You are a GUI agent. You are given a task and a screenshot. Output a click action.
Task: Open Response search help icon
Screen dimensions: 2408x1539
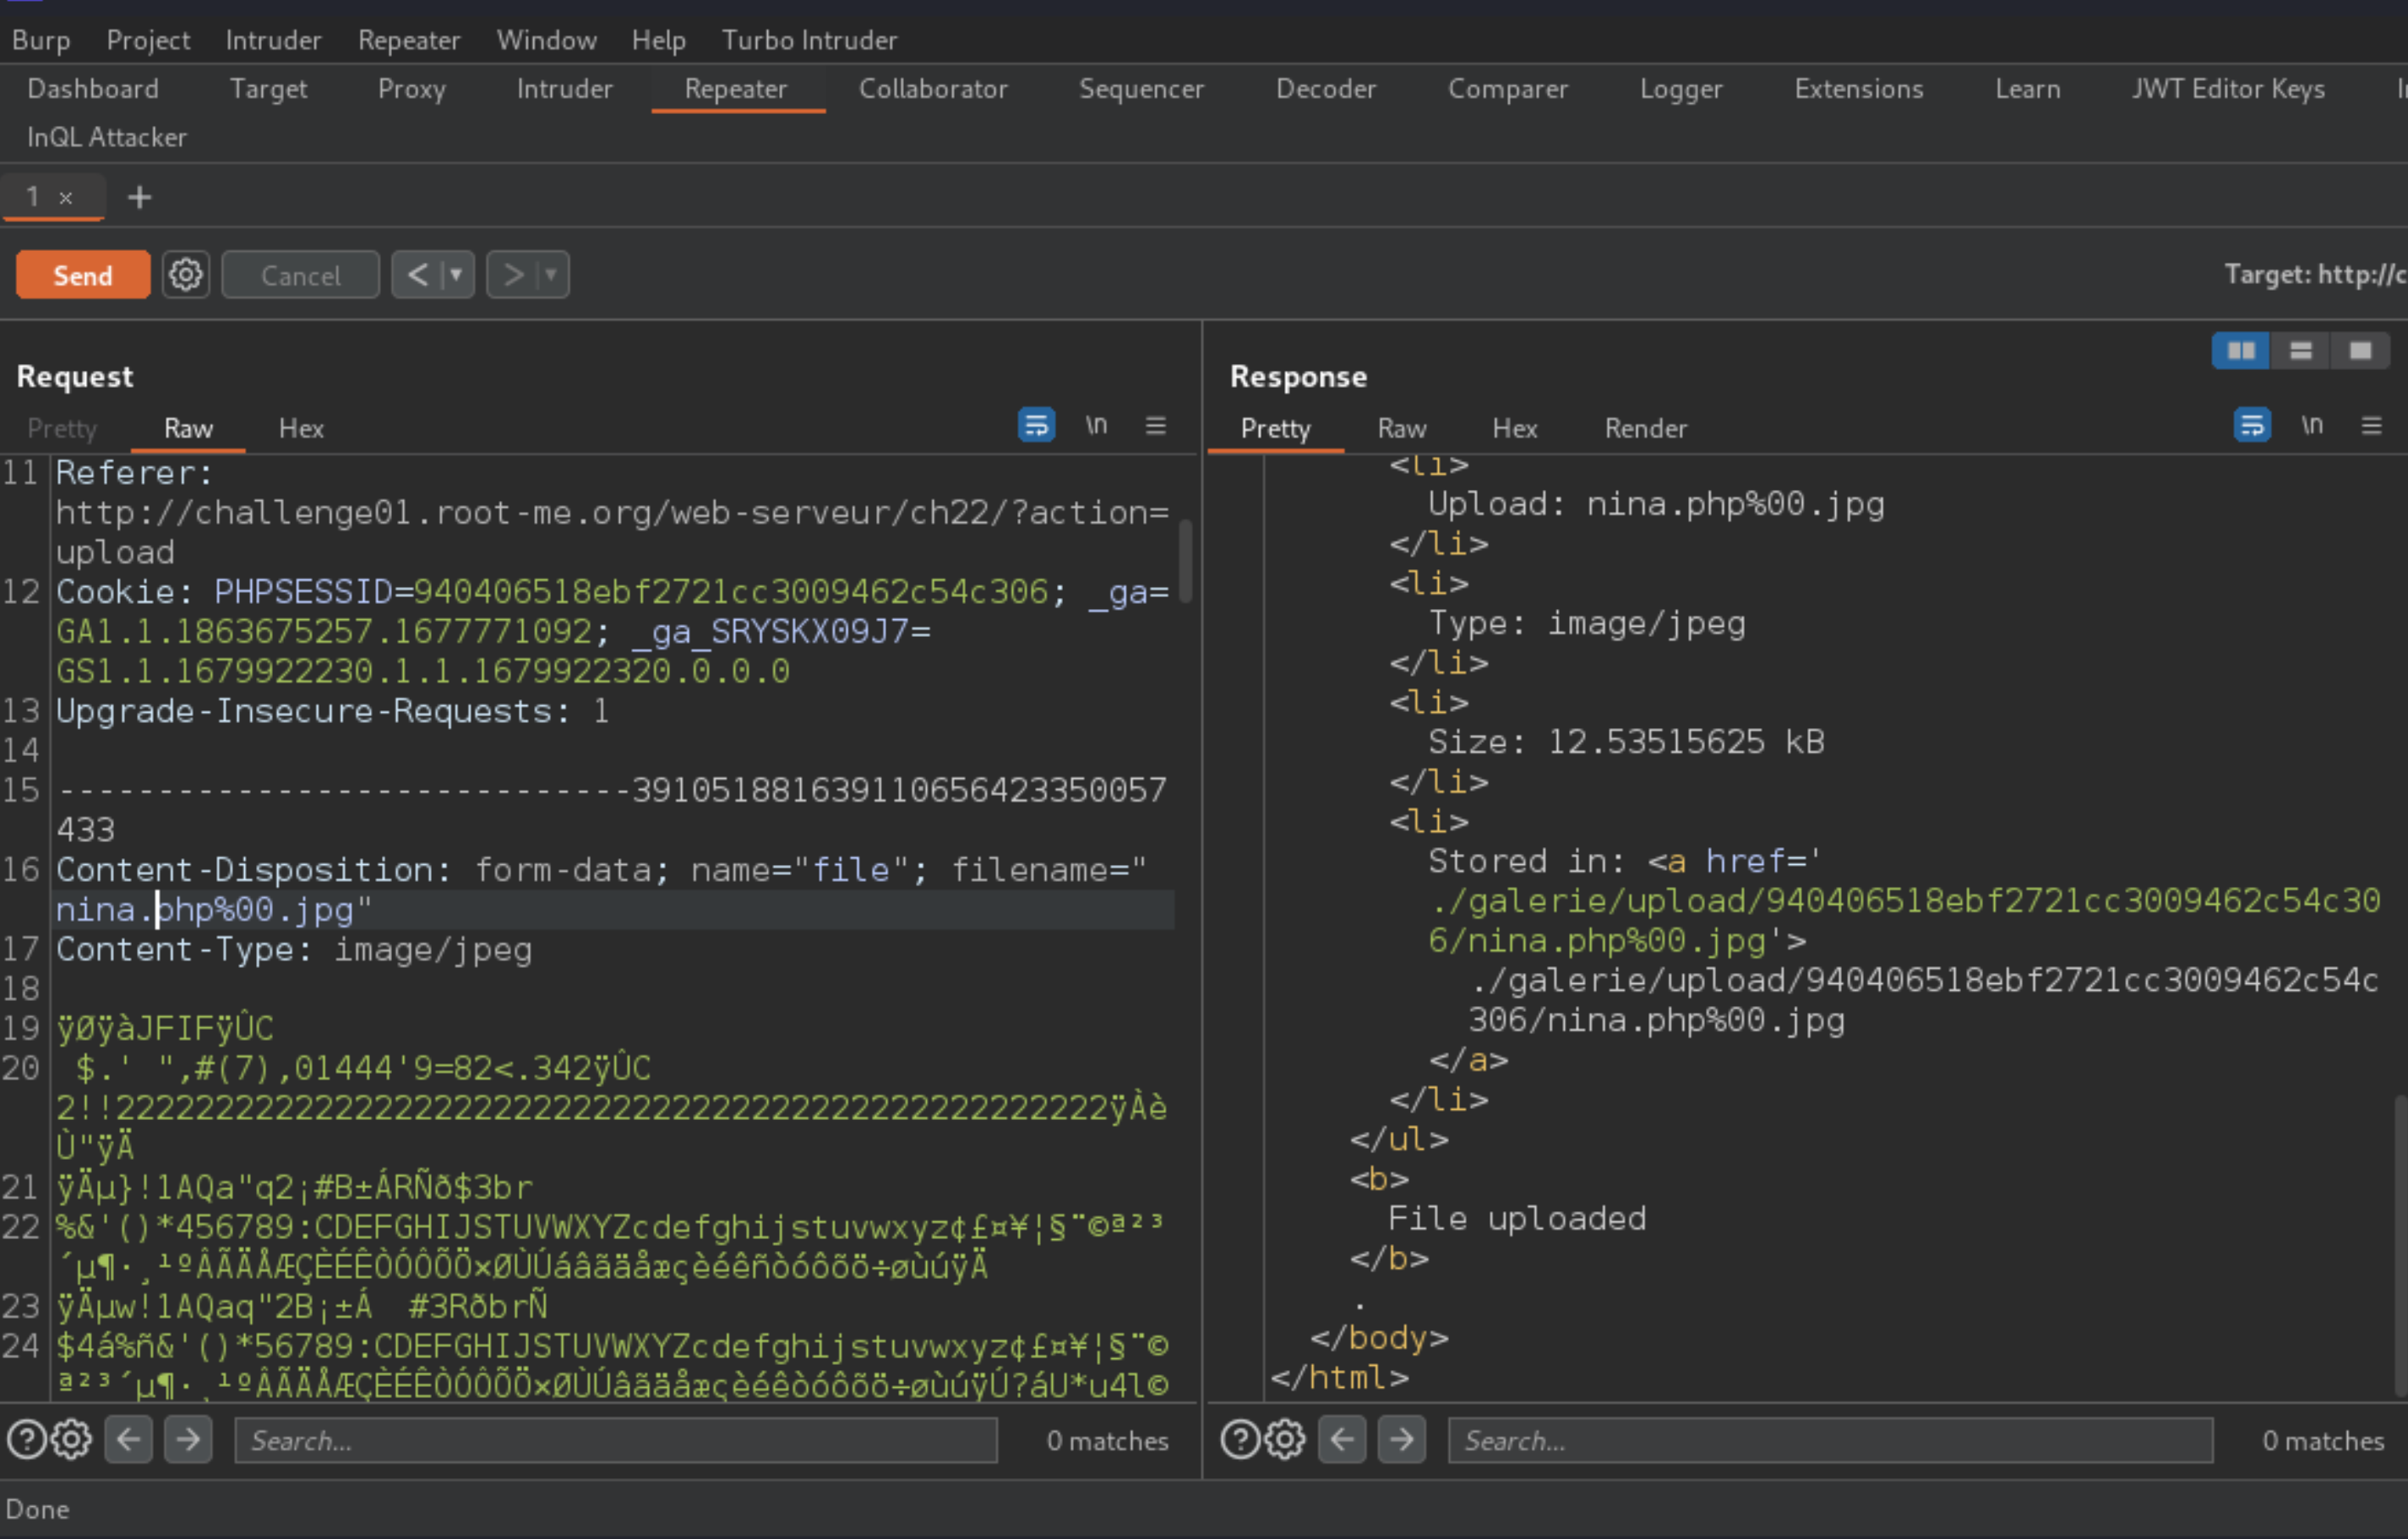point(1240,1440)
